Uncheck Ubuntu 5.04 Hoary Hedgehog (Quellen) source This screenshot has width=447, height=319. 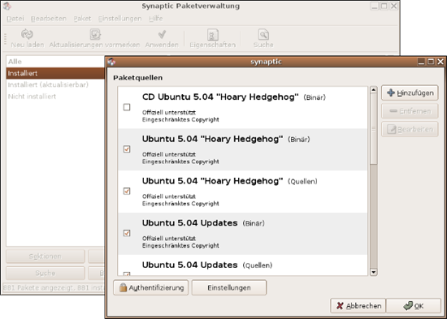[127, 191]
